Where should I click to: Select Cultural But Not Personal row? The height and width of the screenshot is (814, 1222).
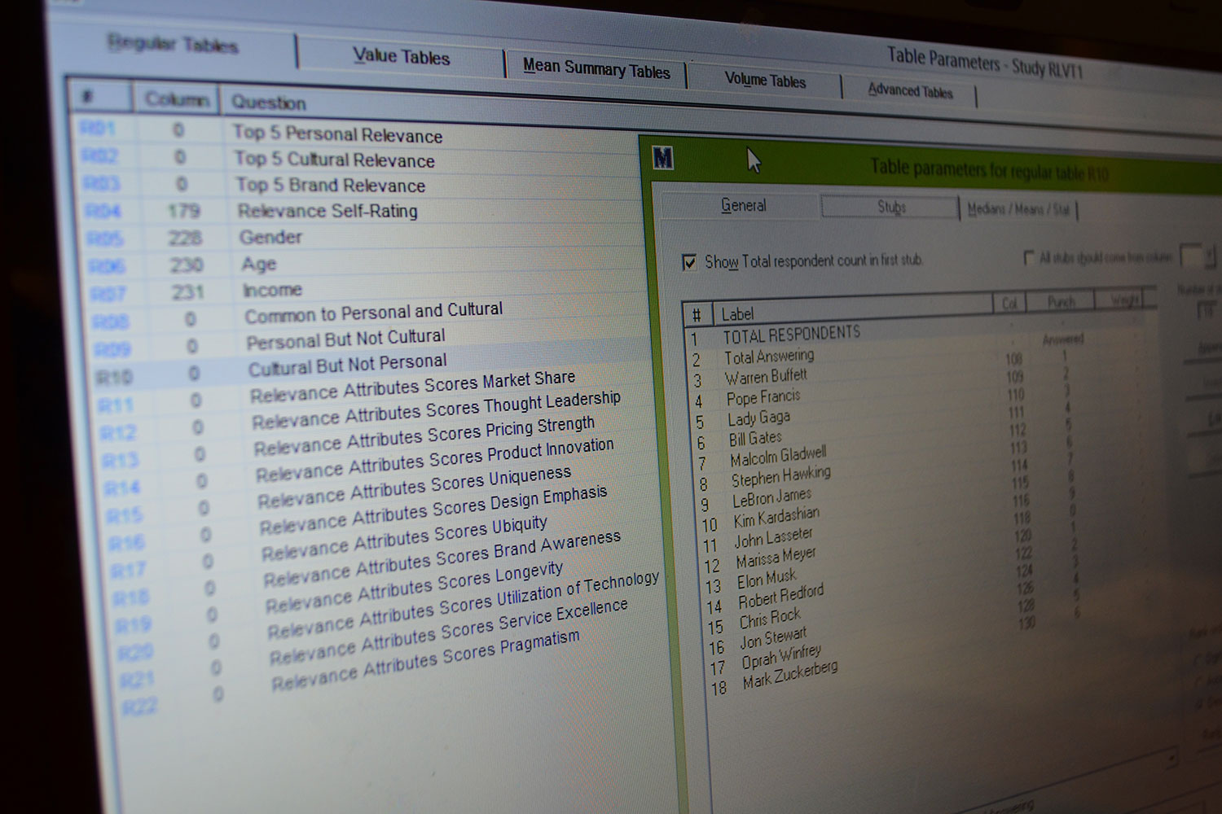(348, 365)
